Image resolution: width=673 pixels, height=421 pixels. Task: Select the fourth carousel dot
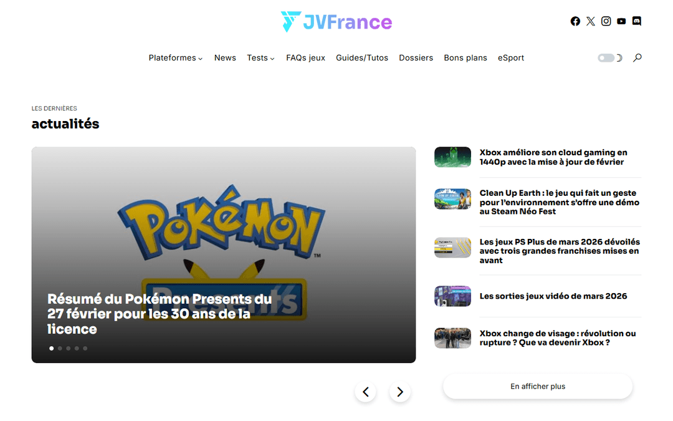tap(77, 349)
